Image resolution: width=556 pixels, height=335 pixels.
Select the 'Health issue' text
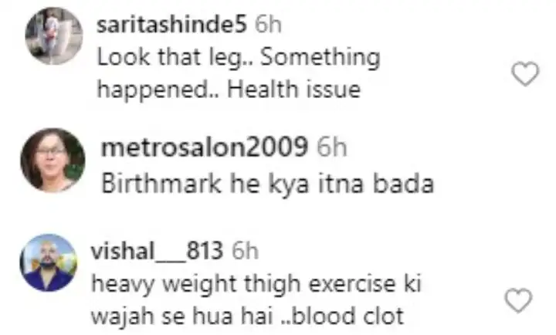[x=294, y=89]
